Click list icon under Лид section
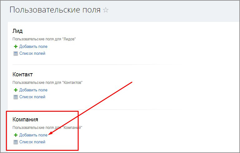The width and height of the screenshot is (240, 153). (16, 54)
